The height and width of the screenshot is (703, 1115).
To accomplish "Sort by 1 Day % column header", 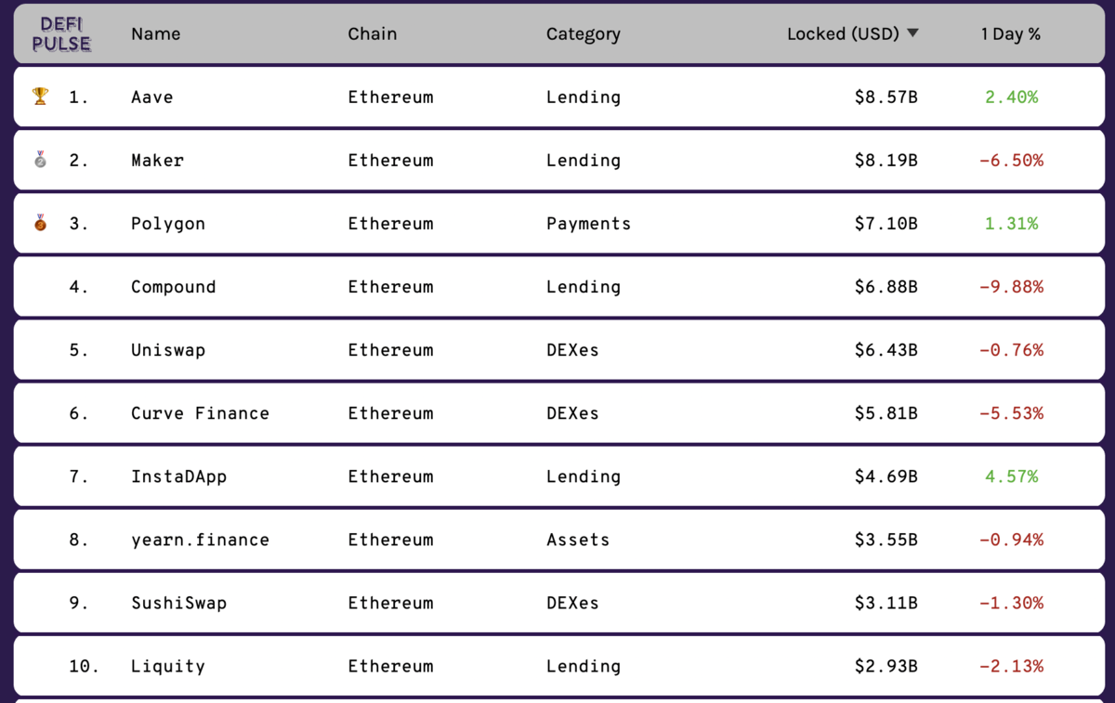I will pyautogui.click(x=1010, y=34).
